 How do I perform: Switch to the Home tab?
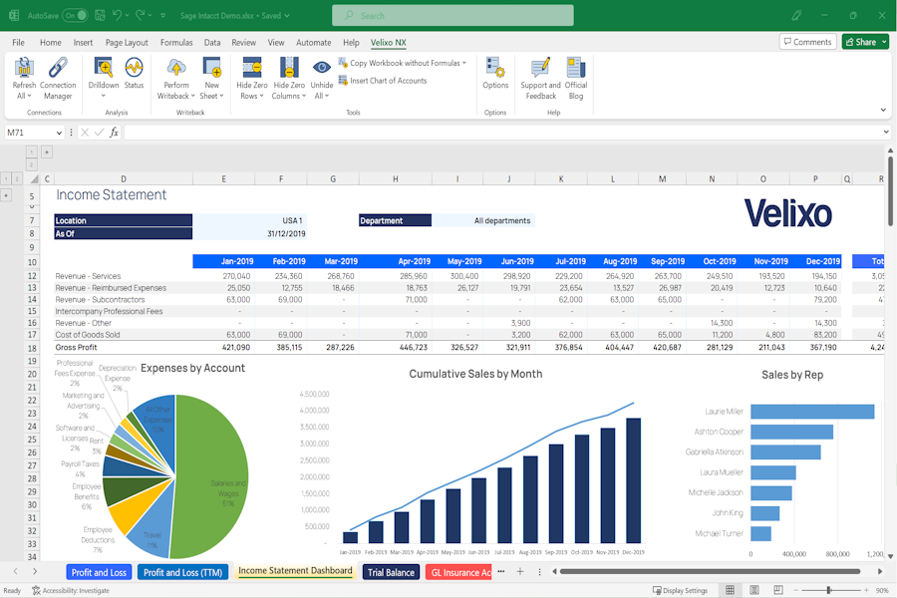point(51,42)
